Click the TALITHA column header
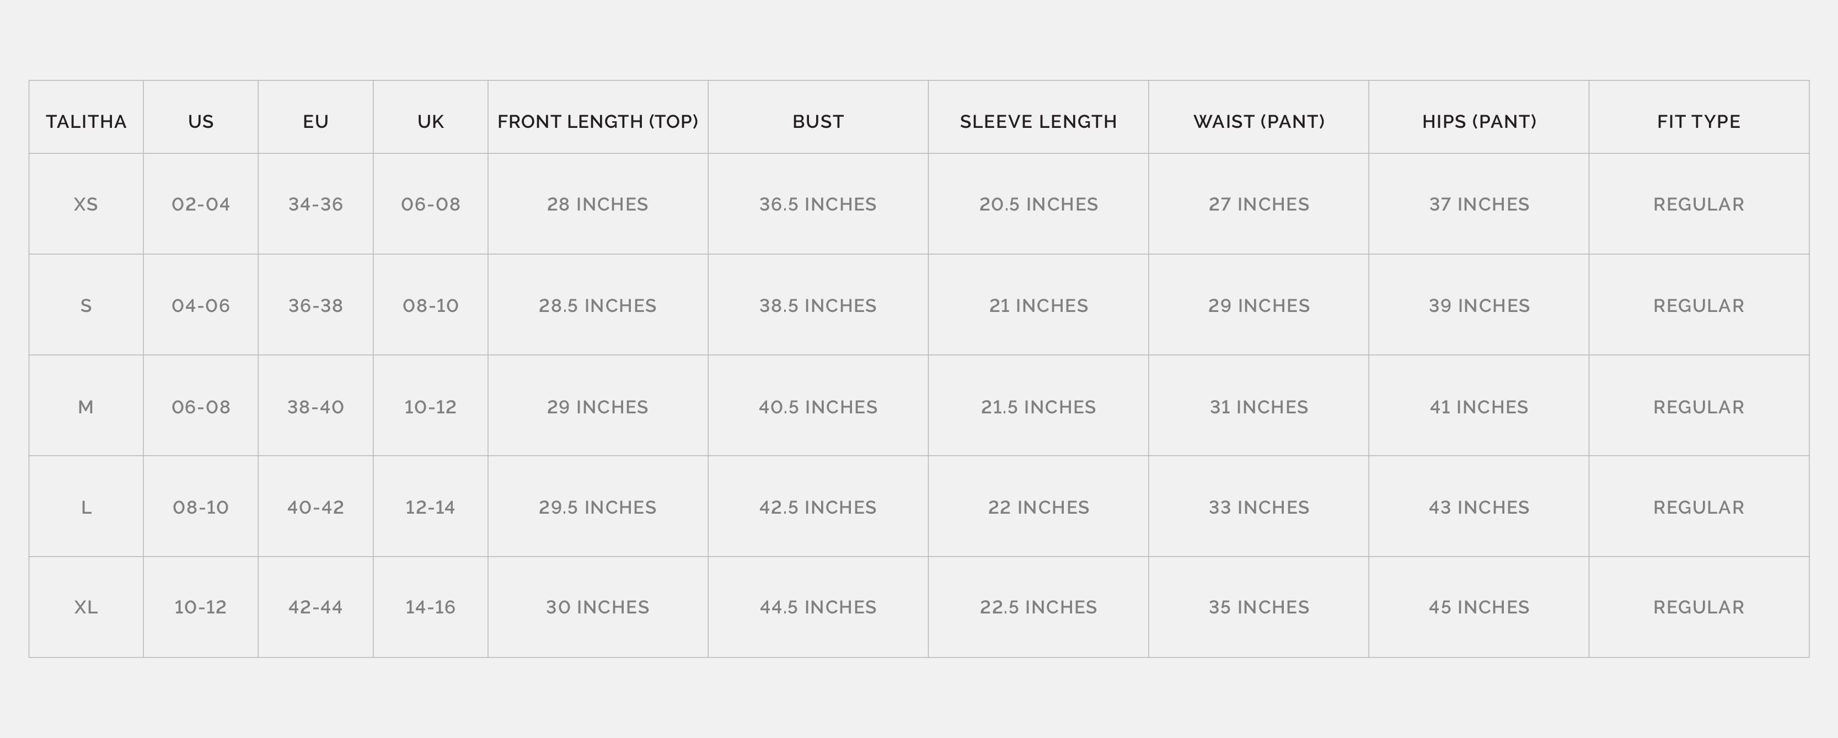This screenshot has width=1838, height=738. (85, 122)
